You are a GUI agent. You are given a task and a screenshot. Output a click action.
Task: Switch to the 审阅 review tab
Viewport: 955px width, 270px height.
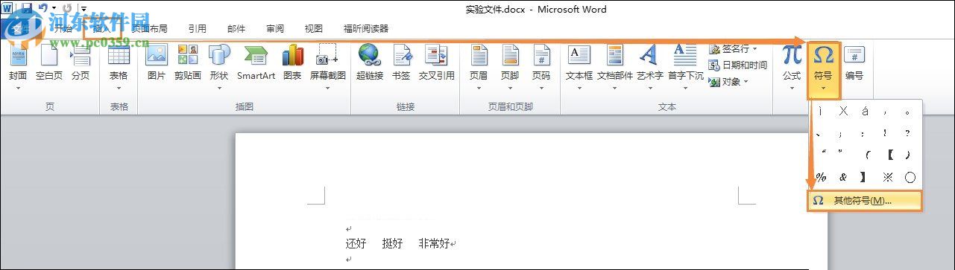[x=275, y=29]
